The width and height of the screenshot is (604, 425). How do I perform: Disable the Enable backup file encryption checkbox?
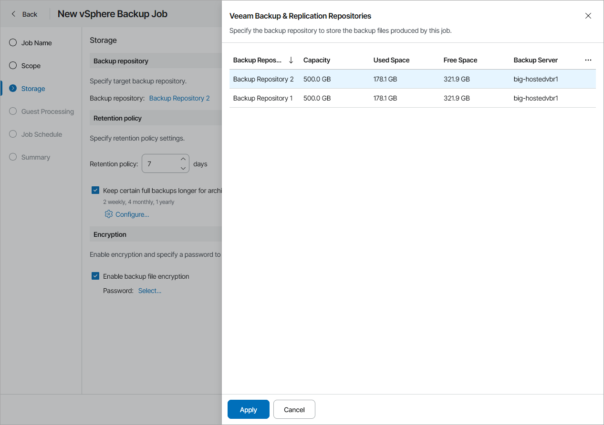[x=95, y=276]
